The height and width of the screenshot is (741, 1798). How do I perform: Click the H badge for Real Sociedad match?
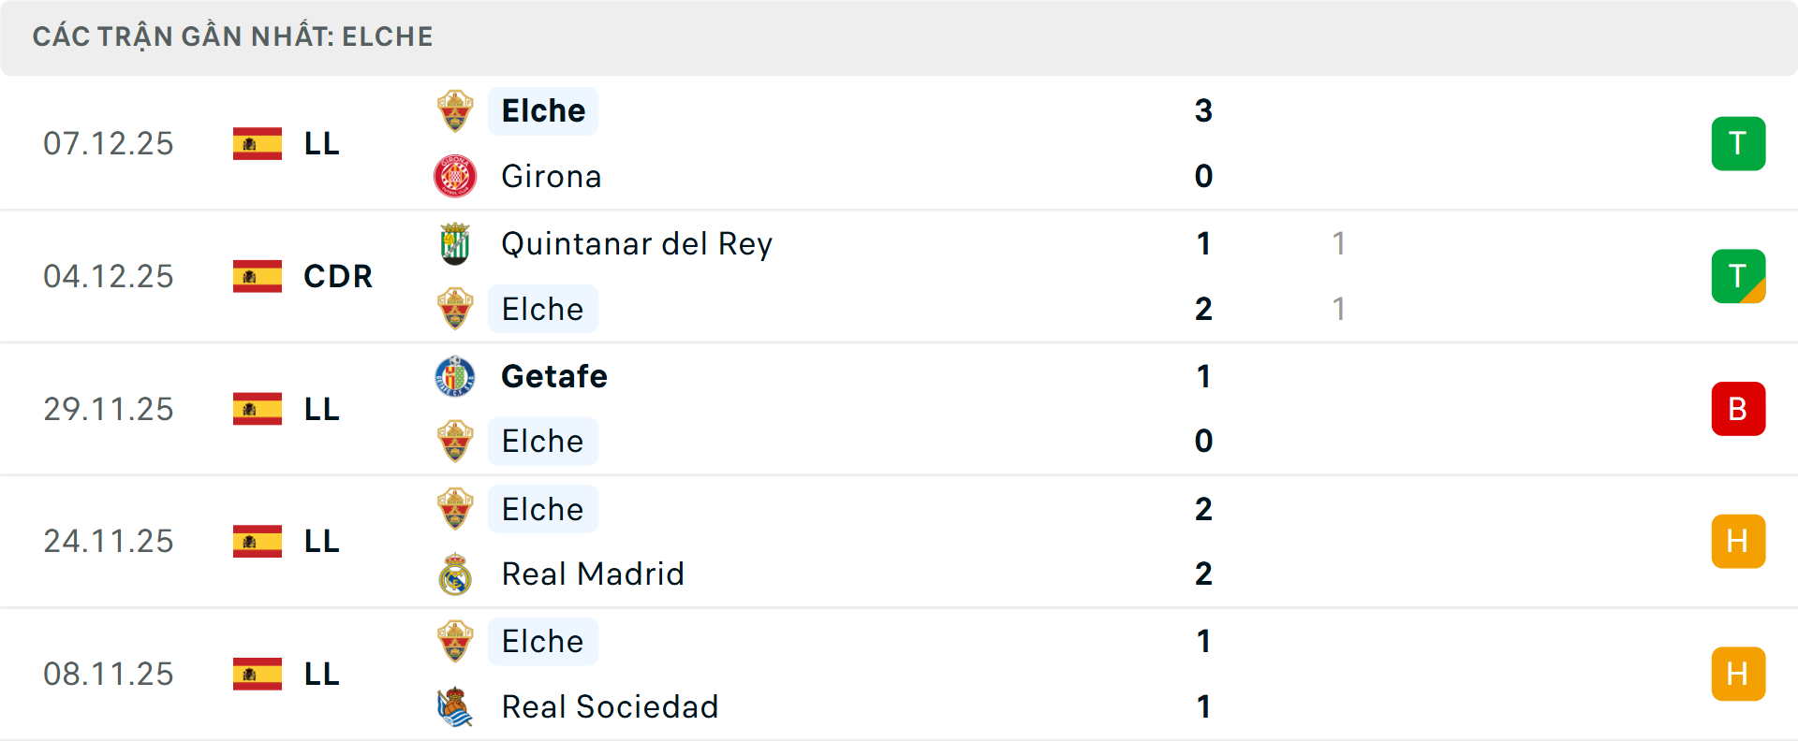pos(1738,674)
